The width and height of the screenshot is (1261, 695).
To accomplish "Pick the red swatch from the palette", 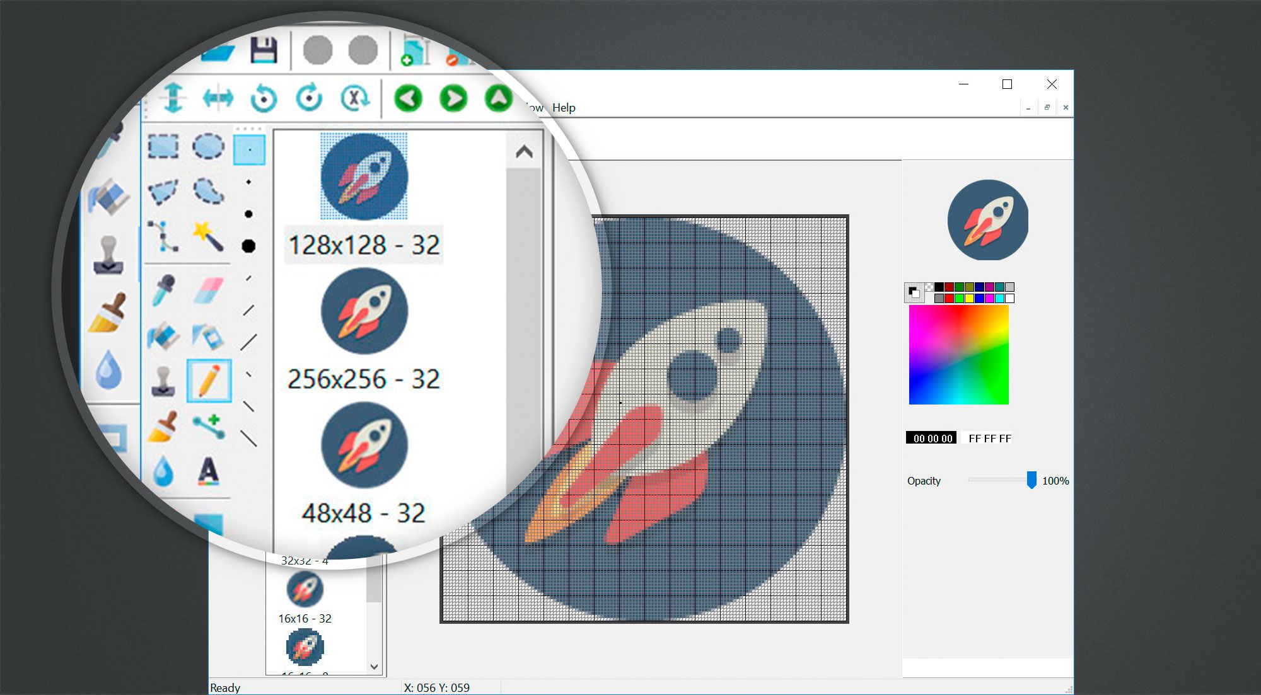I will (x=950, y=298).
